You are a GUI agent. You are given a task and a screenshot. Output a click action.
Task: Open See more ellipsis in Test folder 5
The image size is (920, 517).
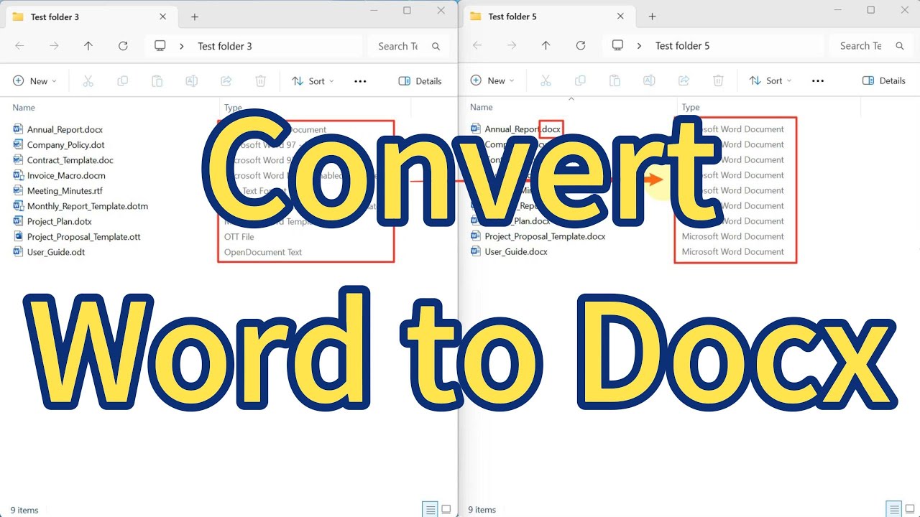817,80
